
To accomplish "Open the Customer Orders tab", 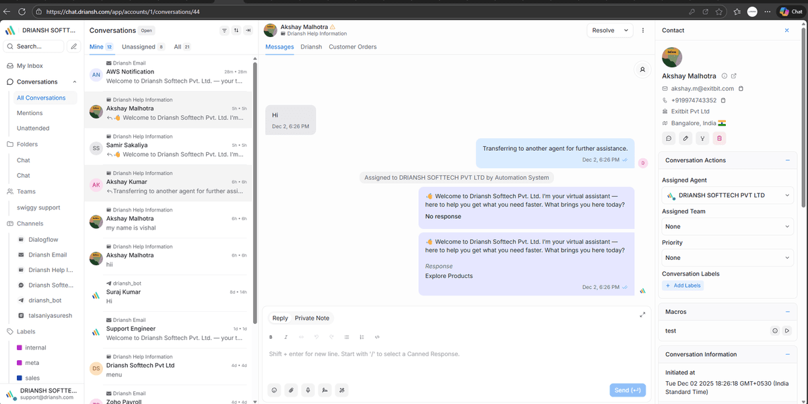I will pos(352,47).
